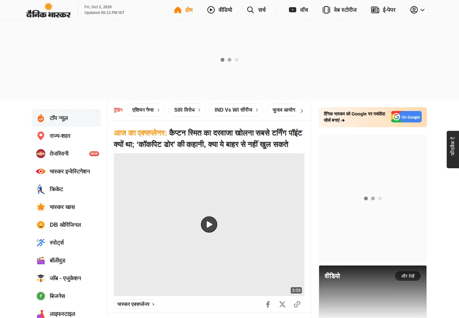Share article on X
Viewport: 459px width, 318px height.
(282, 304)
